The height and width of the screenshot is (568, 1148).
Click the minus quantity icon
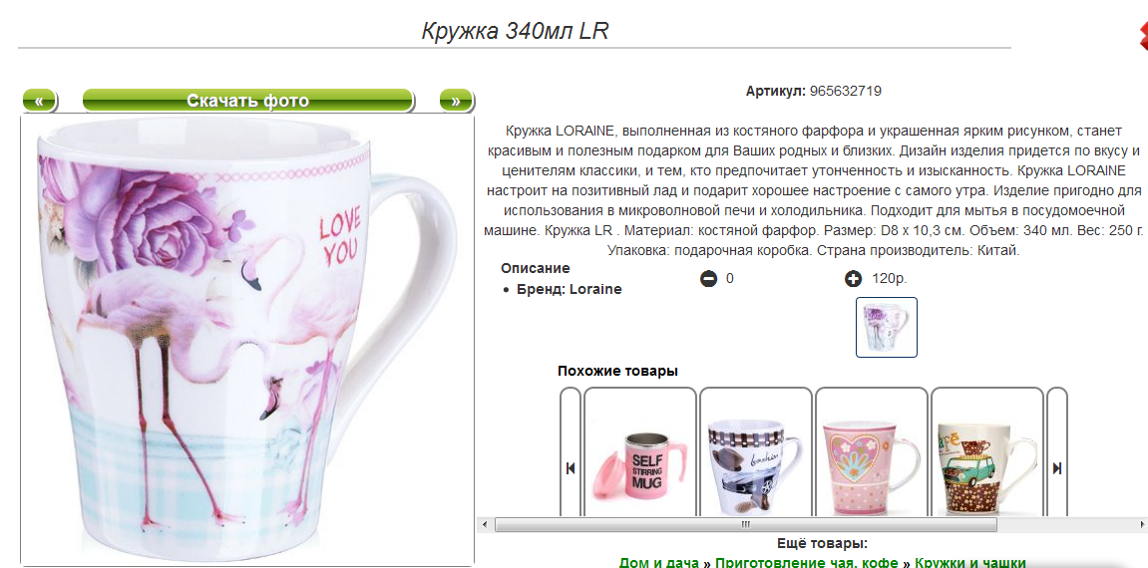[x=708, y=278]
